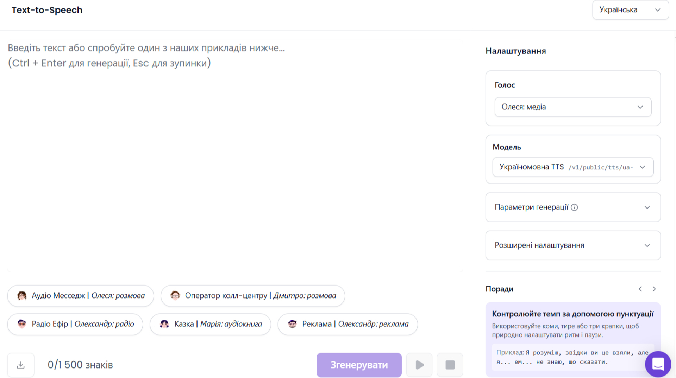The height and width of the screenshot is (378, 676).
Task: Click the info icon beside Параметри генерації
Action: 575,207
